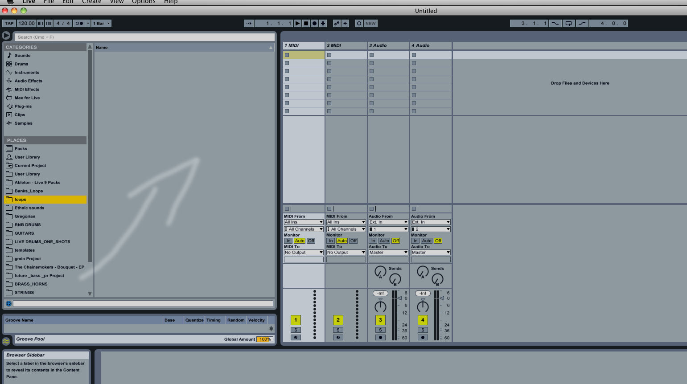Open the View menu
The image size is (687, 384).
tap(117, 2)
